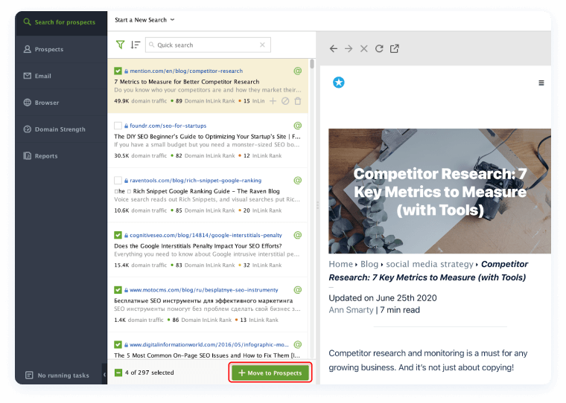Click the @ email icon for foundr.com
The height and width of the screenshot is (403, 566).
point(298,126)
